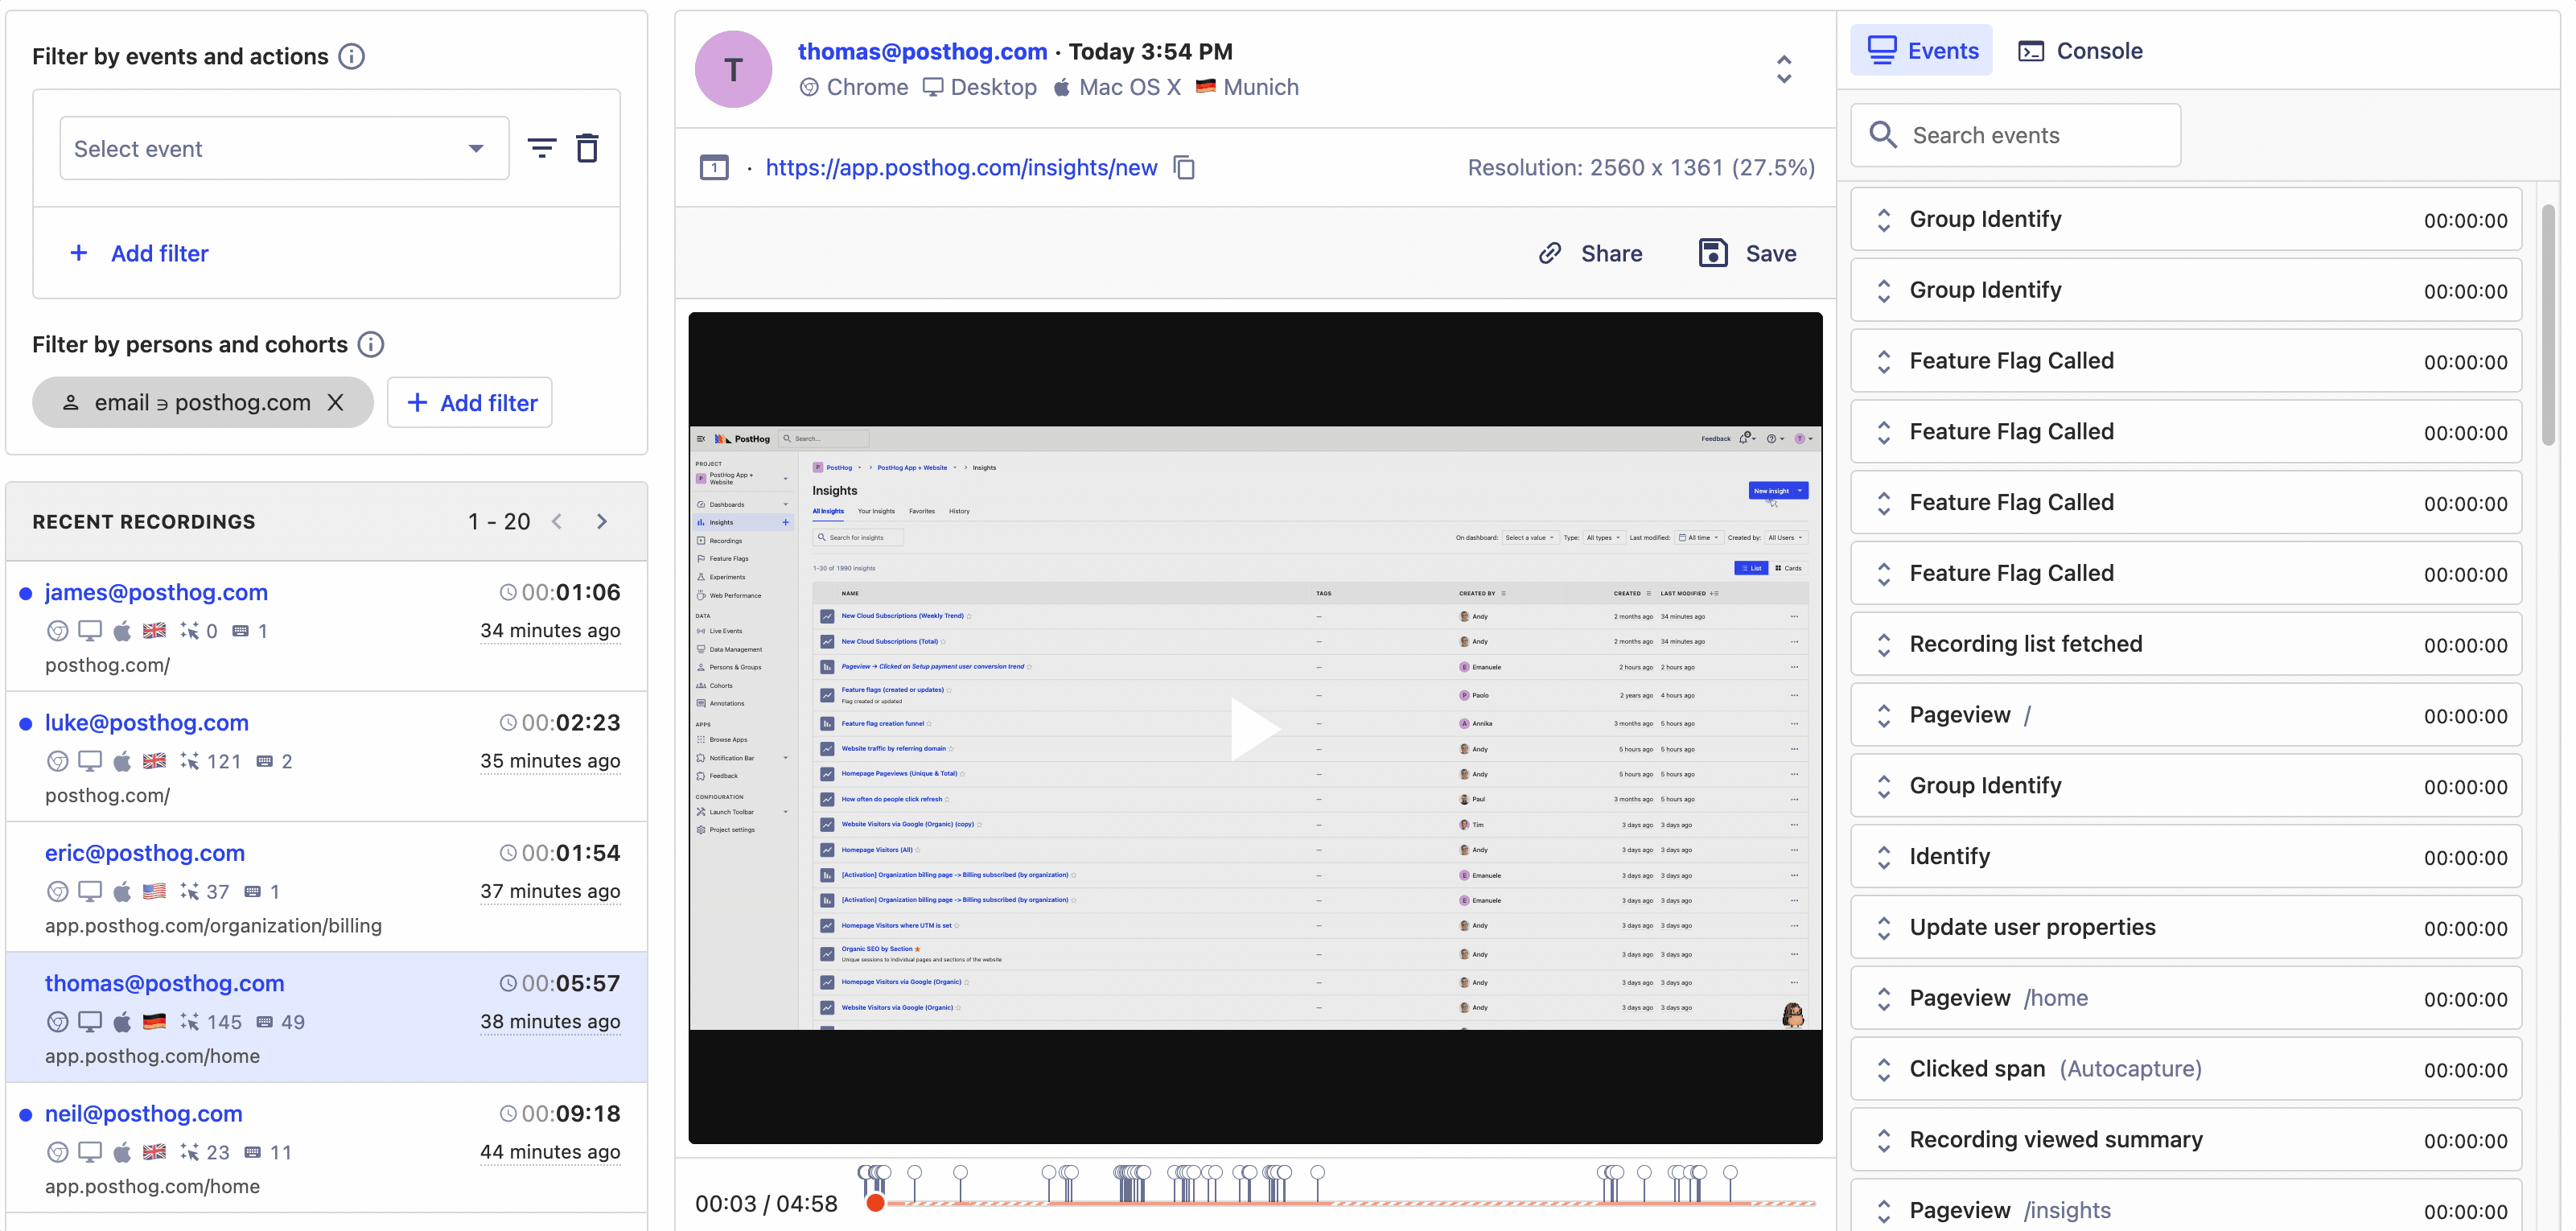Go to next recordings page
Screen dimensions: 2576x1231
[601, 521]
